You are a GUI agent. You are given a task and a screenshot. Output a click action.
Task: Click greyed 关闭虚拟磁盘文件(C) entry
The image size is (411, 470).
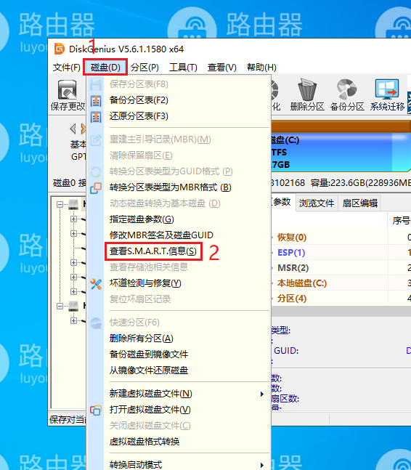[150, 426]
